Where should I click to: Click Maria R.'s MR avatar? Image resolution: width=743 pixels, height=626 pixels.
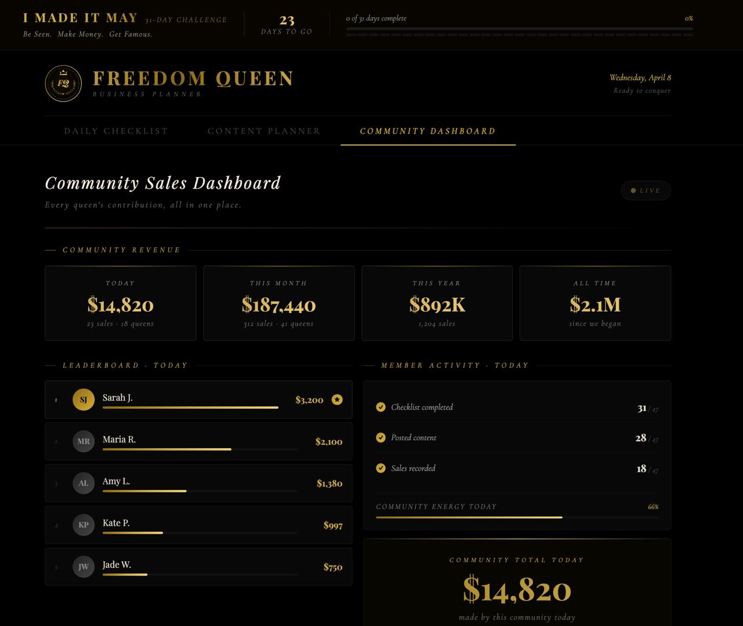tap(83, 441)
